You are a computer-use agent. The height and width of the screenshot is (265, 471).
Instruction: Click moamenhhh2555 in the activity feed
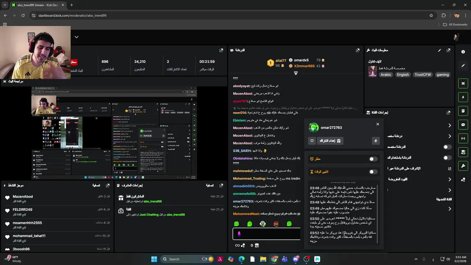27,223
